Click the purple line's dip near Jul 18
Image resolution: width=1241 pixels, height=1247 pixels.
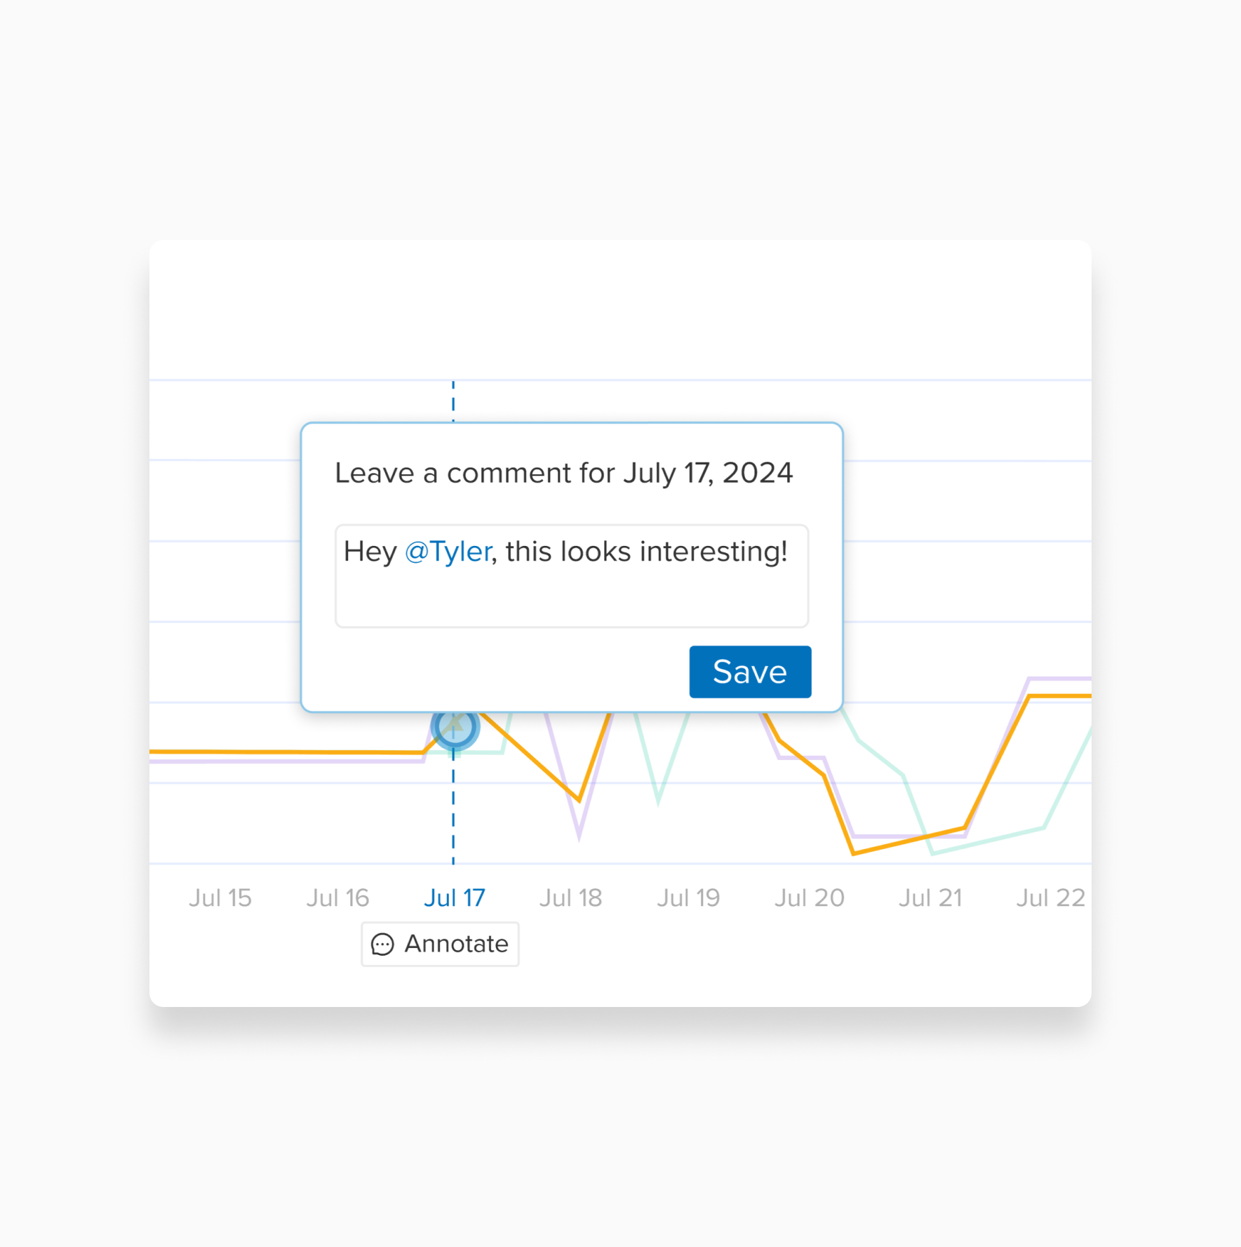coord(579,835)
